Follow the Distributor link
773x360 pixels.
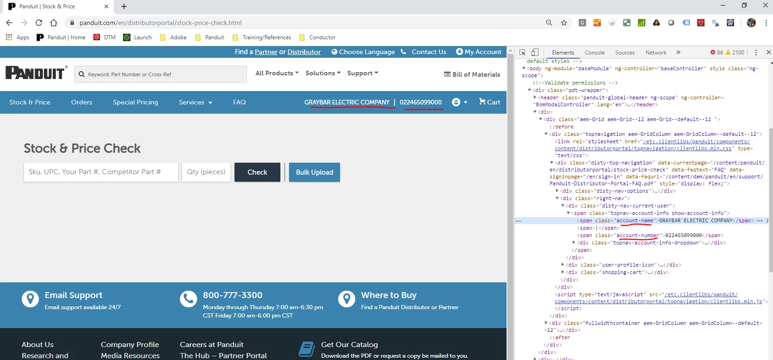pos(304,52)
